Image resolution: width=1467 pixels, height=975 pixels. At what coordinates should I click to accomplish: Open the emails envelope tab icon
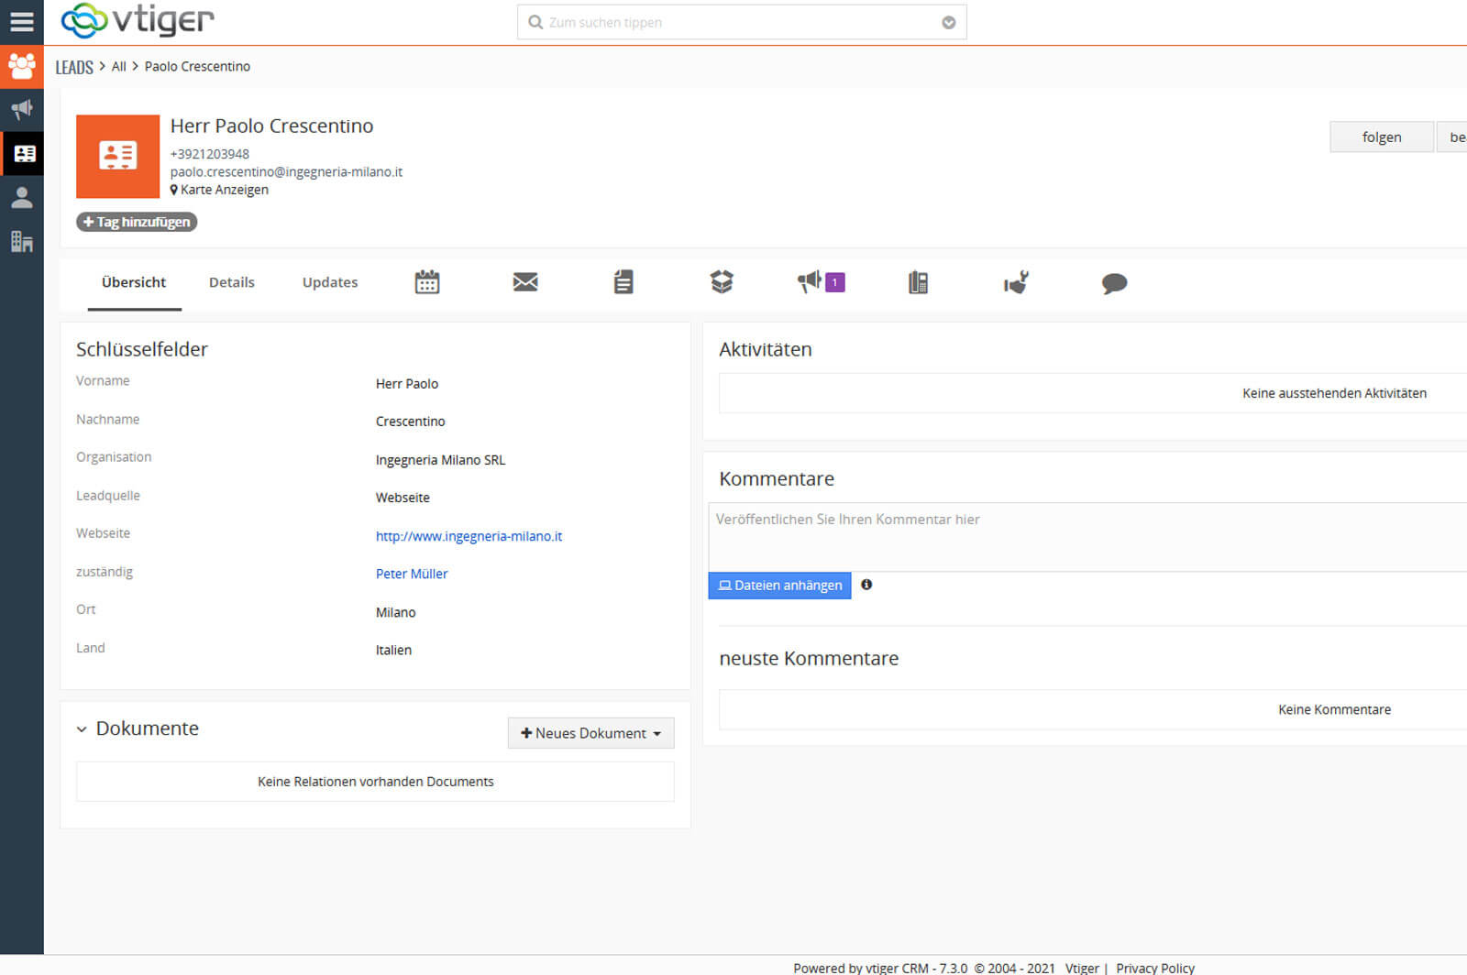click(x=525, y=282)
